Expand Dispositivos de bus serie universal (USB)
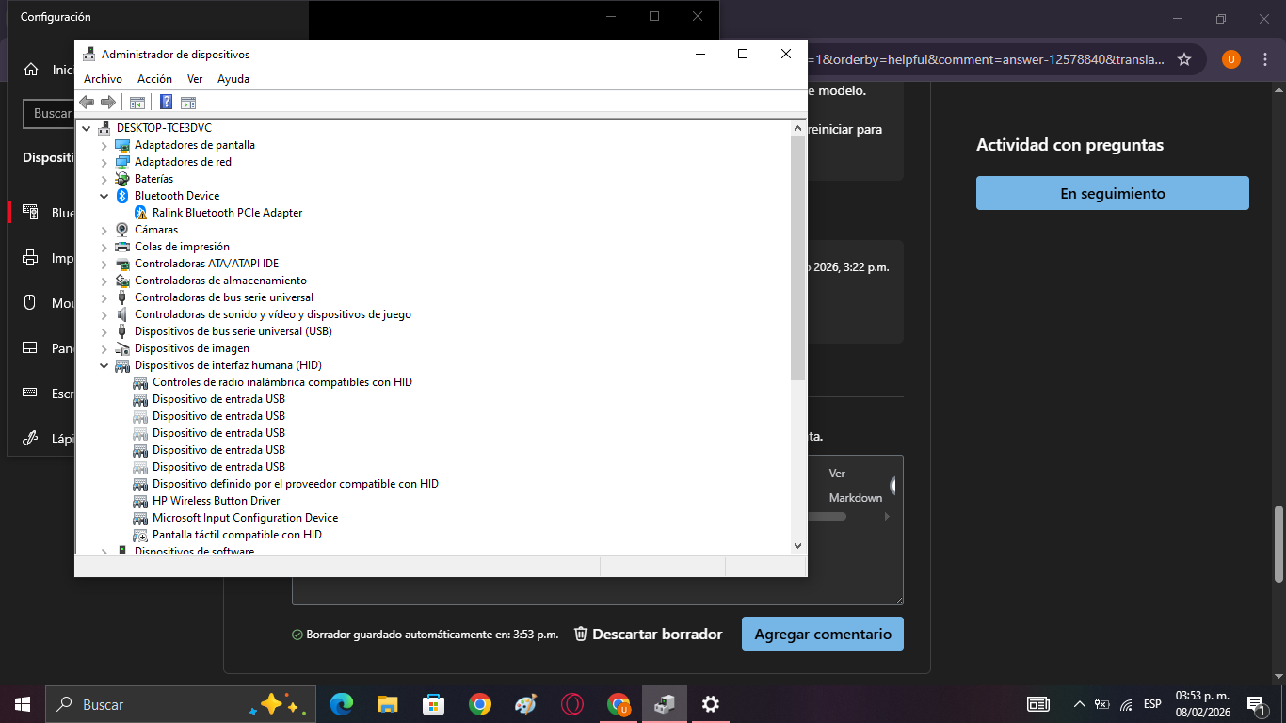The width and height of the screenshot is (1286, 723). [104, 331]
